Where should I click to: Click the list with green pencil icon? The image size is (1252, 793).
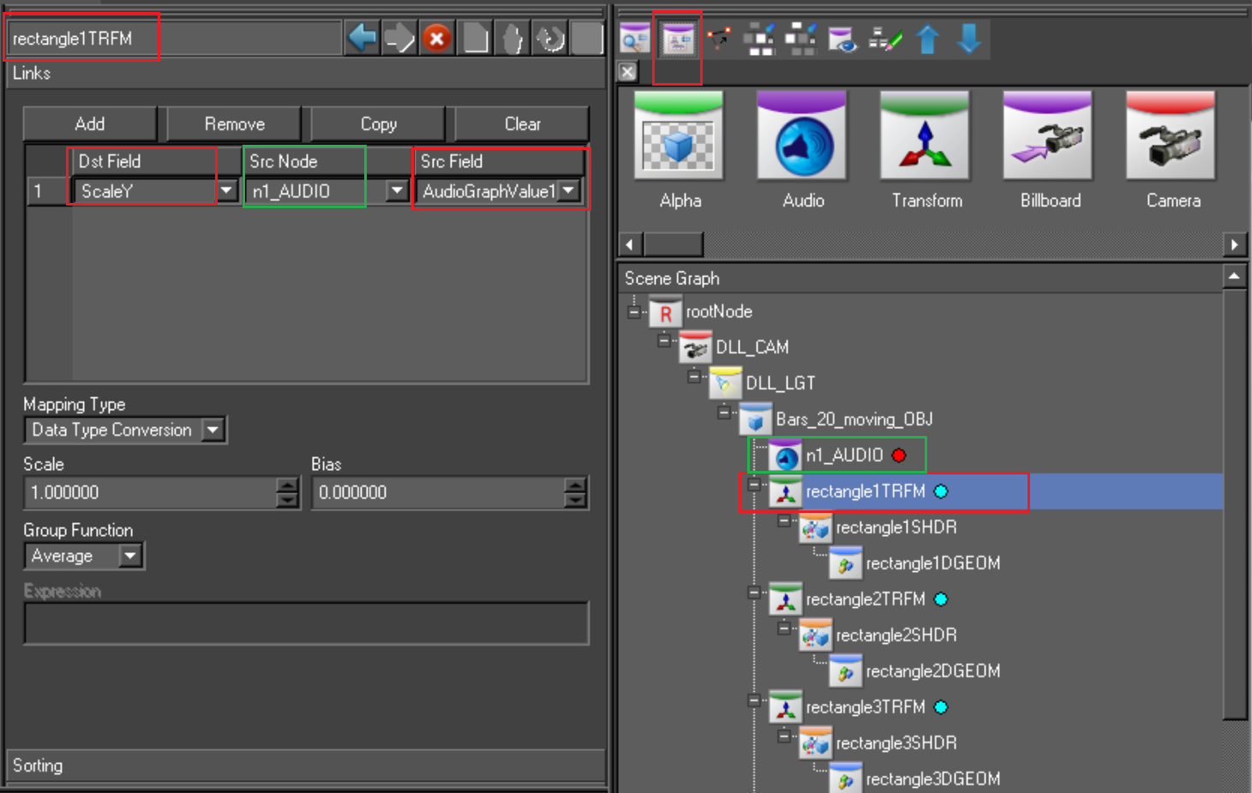tap(885, 39)
